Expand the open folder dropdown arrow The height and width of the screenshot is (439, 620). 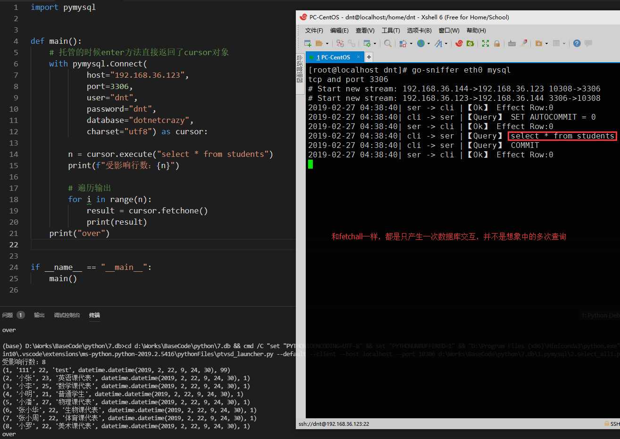pos(327,44)
